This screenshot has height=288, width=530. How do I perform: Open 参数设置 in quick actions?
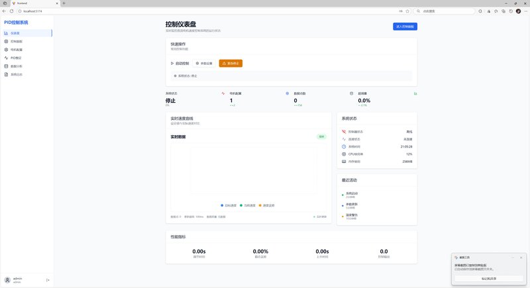[204, 64]
